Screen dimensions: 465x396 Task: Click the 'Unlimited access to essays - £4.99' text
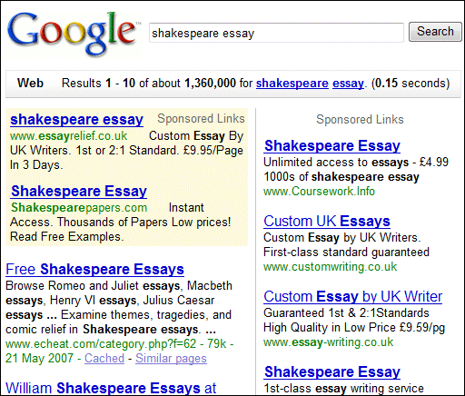[356, 163]
